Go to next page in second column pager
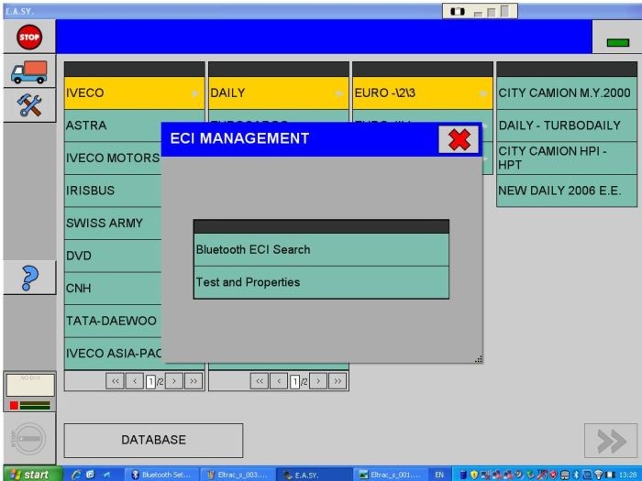The image size is (642, 481). (318, 381)
